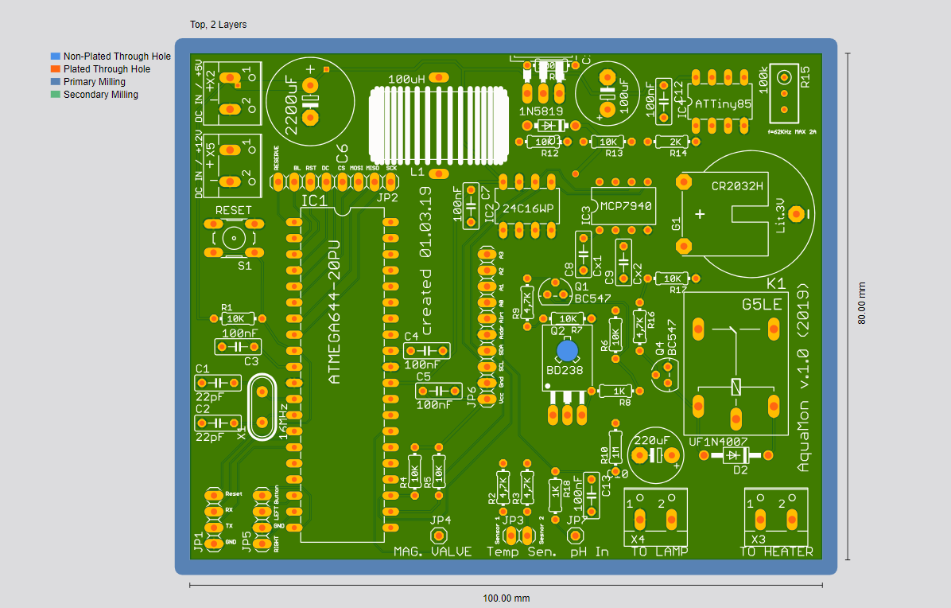Click the 'Temp Sen.' silkscreen label
This screenshot has width=951, height=608.
[522, 551]
